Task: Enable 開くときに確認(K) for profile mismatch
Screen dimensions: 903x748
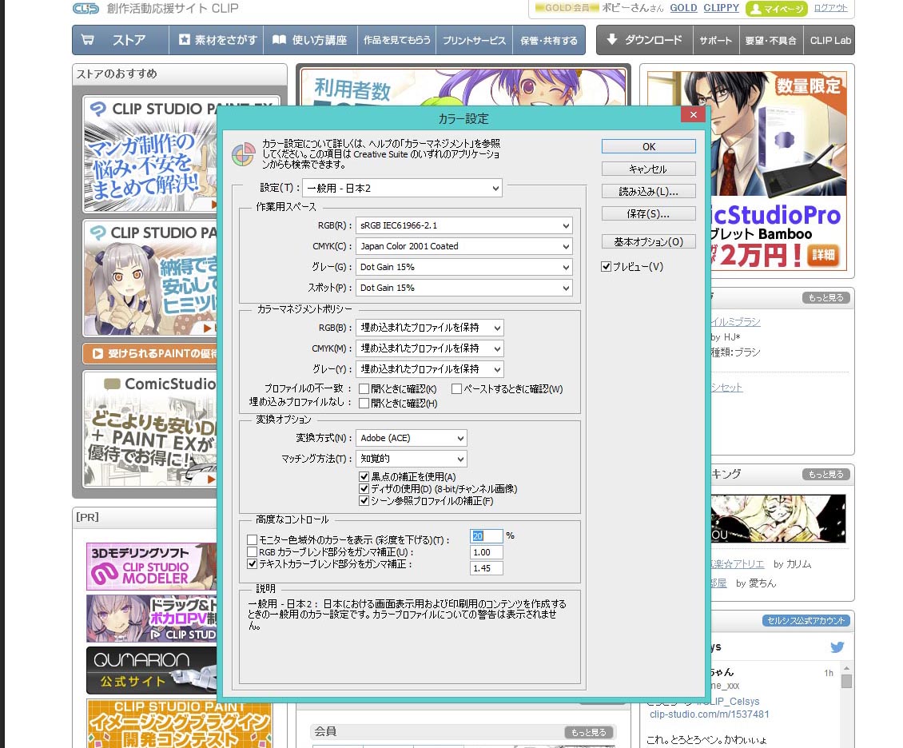Action: (x=364, y=388)
